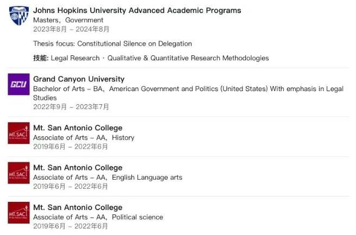
Task: Click Mt. SAC logo beside English Language arts
Action: click(x=18, y=173)
